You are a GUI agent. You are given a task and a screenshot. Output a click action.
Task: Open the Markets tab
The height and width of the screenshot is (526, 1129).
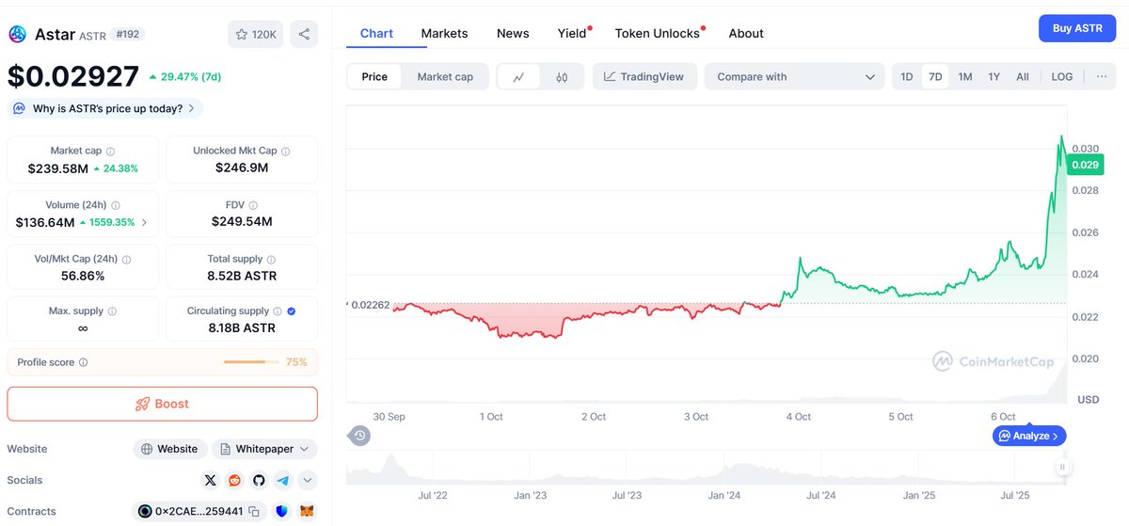(444, 33)
